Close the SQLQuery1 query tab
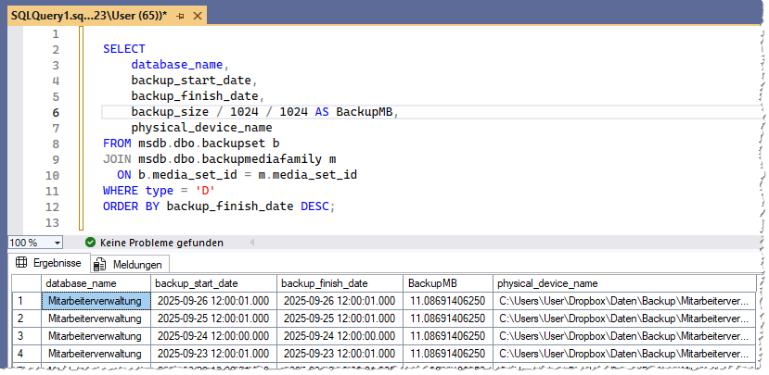This screenshot has width=769, height=375. (198, 16)
